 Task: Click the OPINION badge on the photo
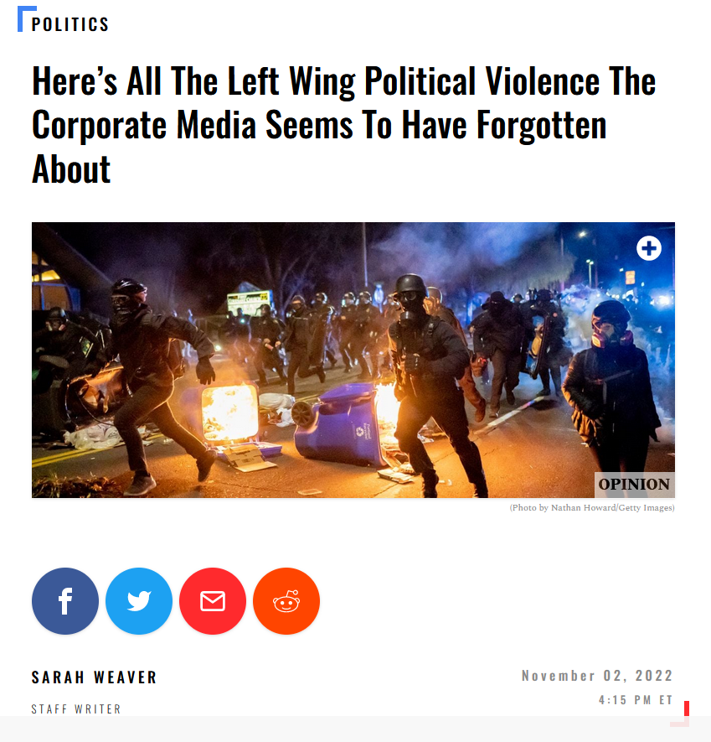point(634,484)
